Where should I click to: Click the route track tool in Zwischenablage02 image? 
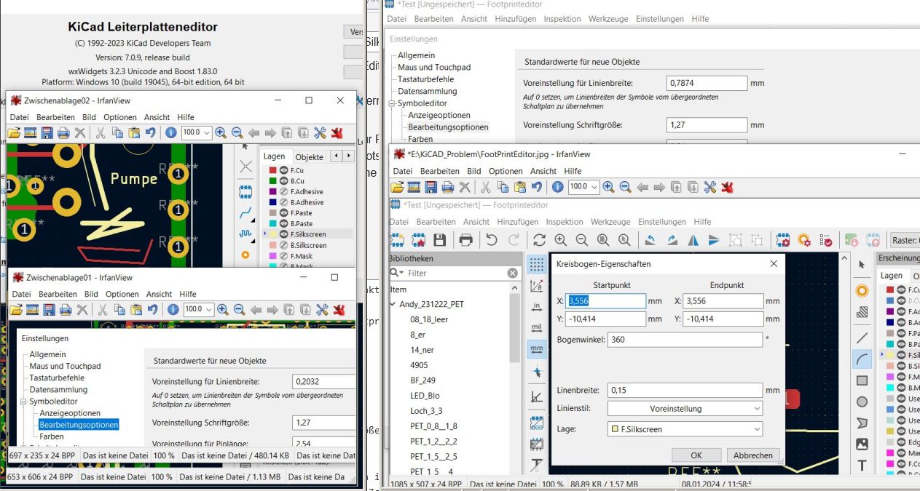pos(245,213)
